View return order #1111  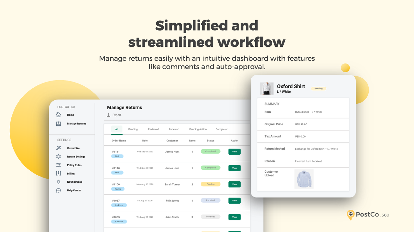(234, 151)
